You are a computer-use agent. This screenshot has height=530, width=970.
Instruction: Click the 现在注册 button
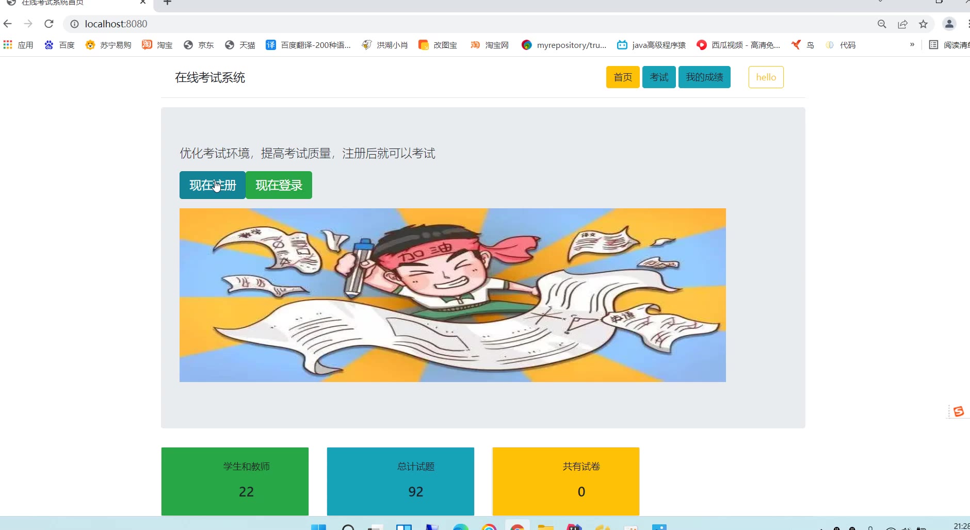point(213,185)
